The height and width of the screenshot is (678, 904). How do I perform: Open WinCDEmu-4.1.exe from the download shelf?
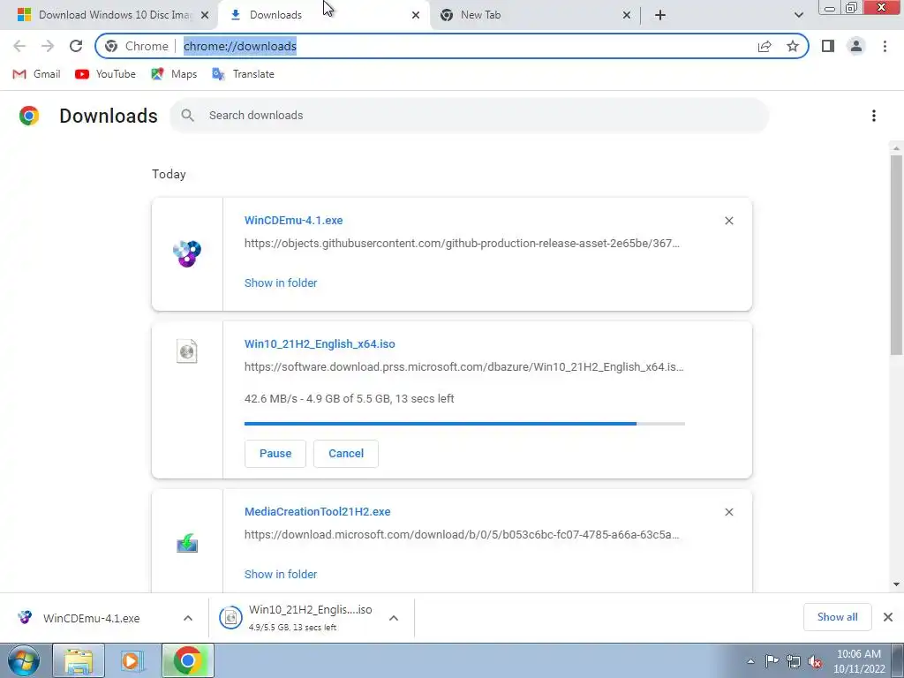[92, 618]
